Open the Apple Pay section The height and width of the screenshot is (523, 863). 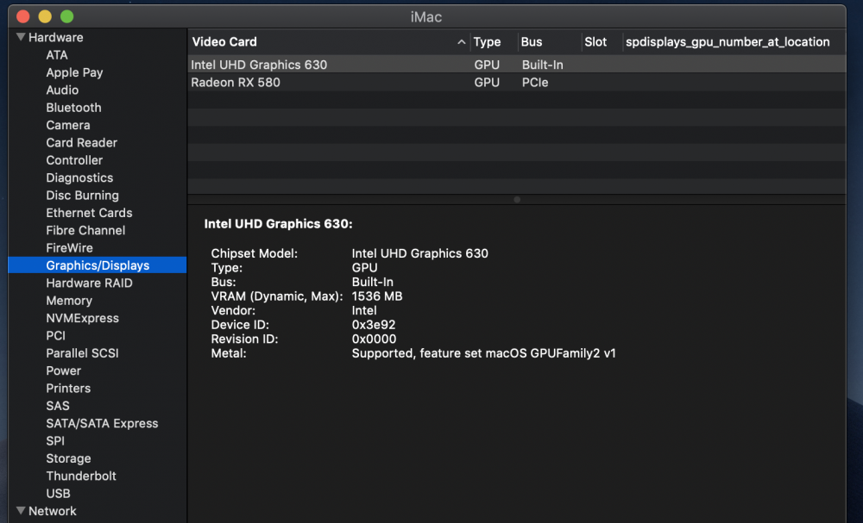(74, 72)
